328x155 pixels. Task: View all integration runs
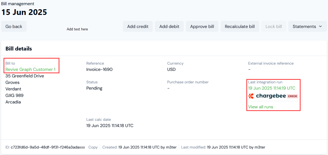(261, 107)
